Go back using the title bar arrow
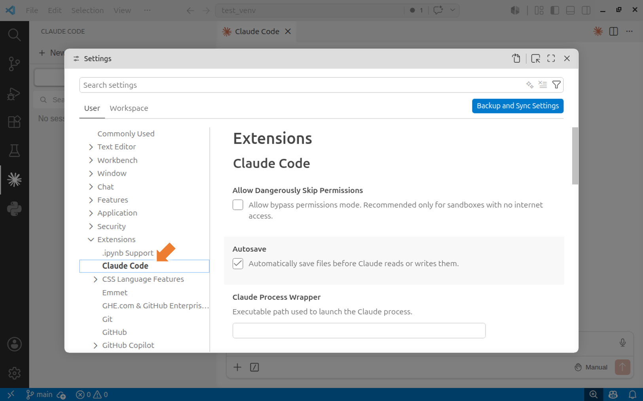 [190, 10]
